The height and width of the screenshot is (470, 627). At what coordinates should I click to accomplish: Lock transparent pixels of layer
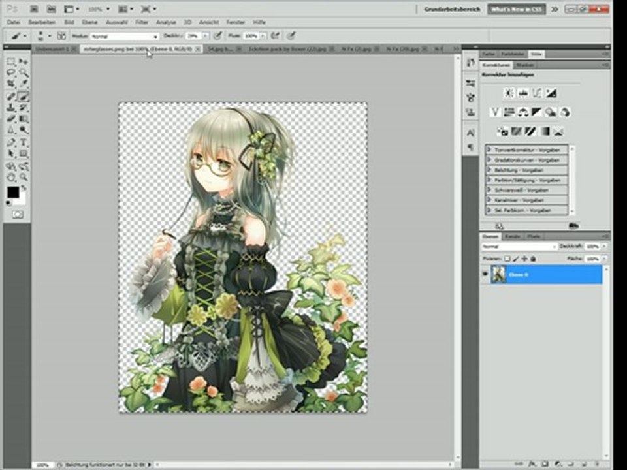507,258
